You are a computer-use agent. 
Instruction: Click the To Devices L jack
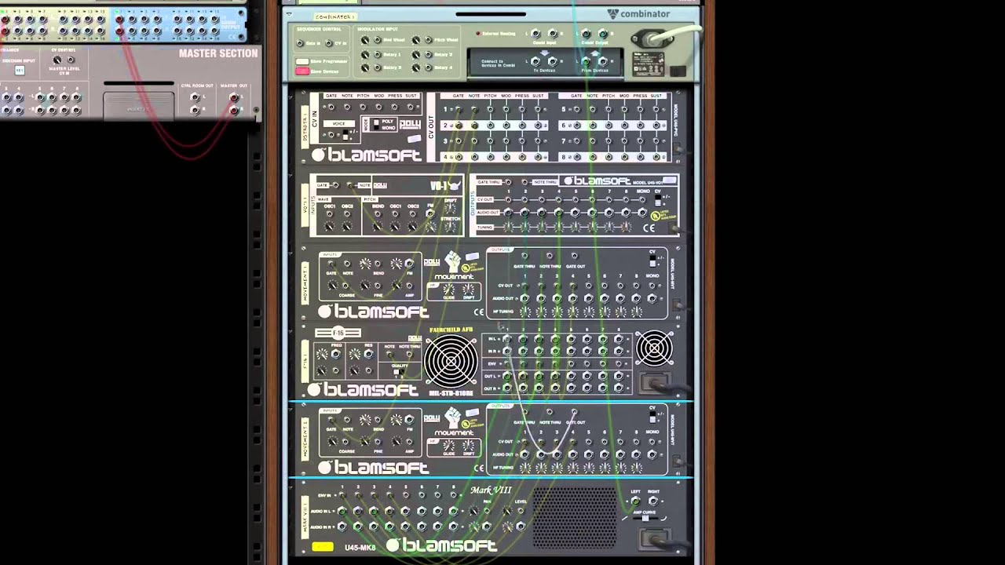click(536, 61)
